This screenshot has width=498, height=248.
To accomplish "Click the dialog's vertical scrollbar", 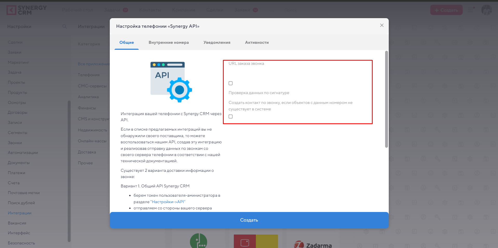I will pyautogui.click(x=386, y=99).
